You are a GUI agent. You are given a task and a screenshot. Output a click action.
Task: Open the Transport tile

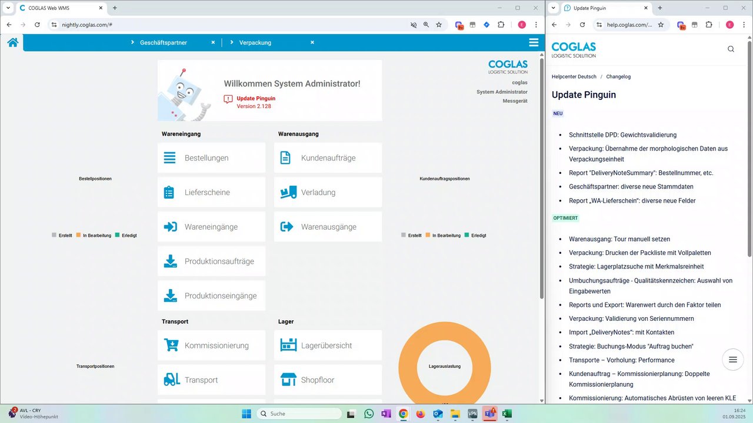(x=211, y=380)
